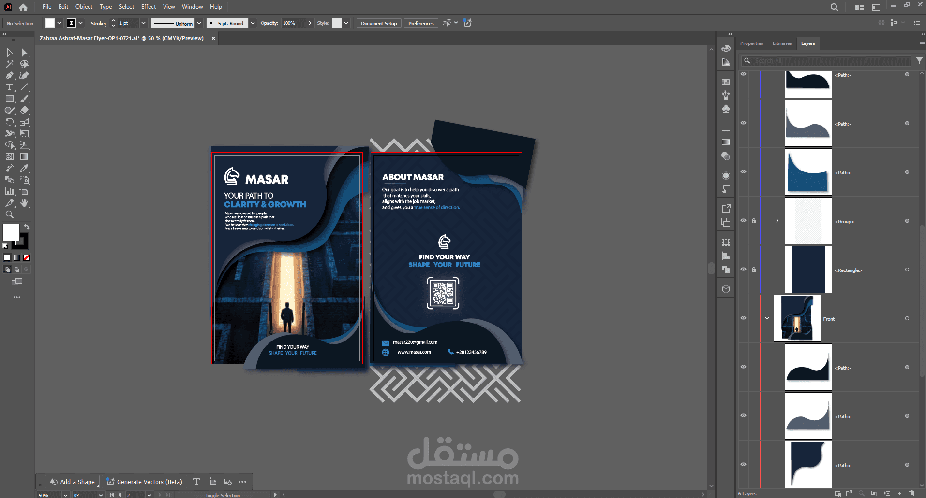Screen dimensions: 926x498
Task: Select the Line Segment tool
Action: click(x=24, y=87)
